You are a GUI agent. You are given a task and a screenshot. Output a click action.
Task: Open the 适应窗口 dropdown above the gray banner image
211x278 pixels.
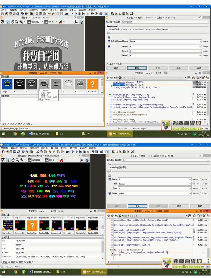(x=43, y=22)
